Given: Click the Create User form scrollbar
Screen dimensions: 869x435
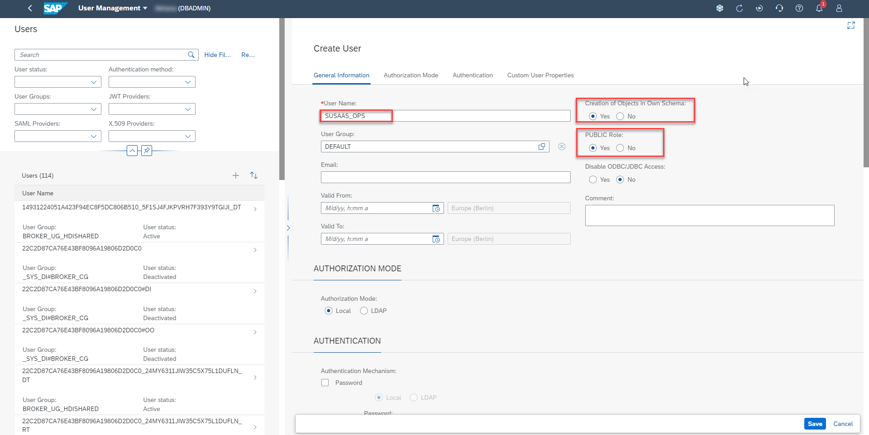Looking at the screenshot, I should coord(866,93).
